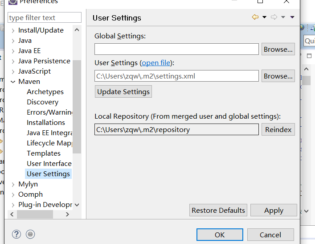Open the help question mark icon
Viewport: 315px width, 244px height.
pos(16,234)
